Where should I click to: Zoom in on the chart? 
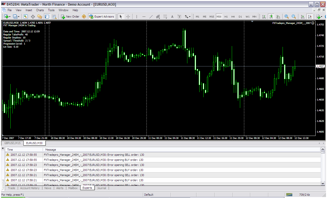[x=287, y=17]
